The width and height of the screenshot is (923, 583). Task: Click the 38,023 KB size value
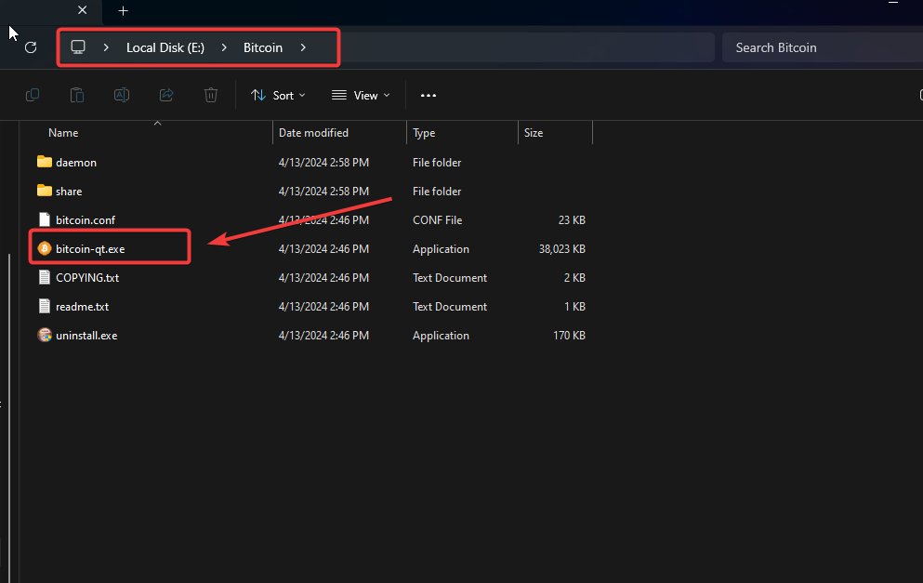[562, 249]
